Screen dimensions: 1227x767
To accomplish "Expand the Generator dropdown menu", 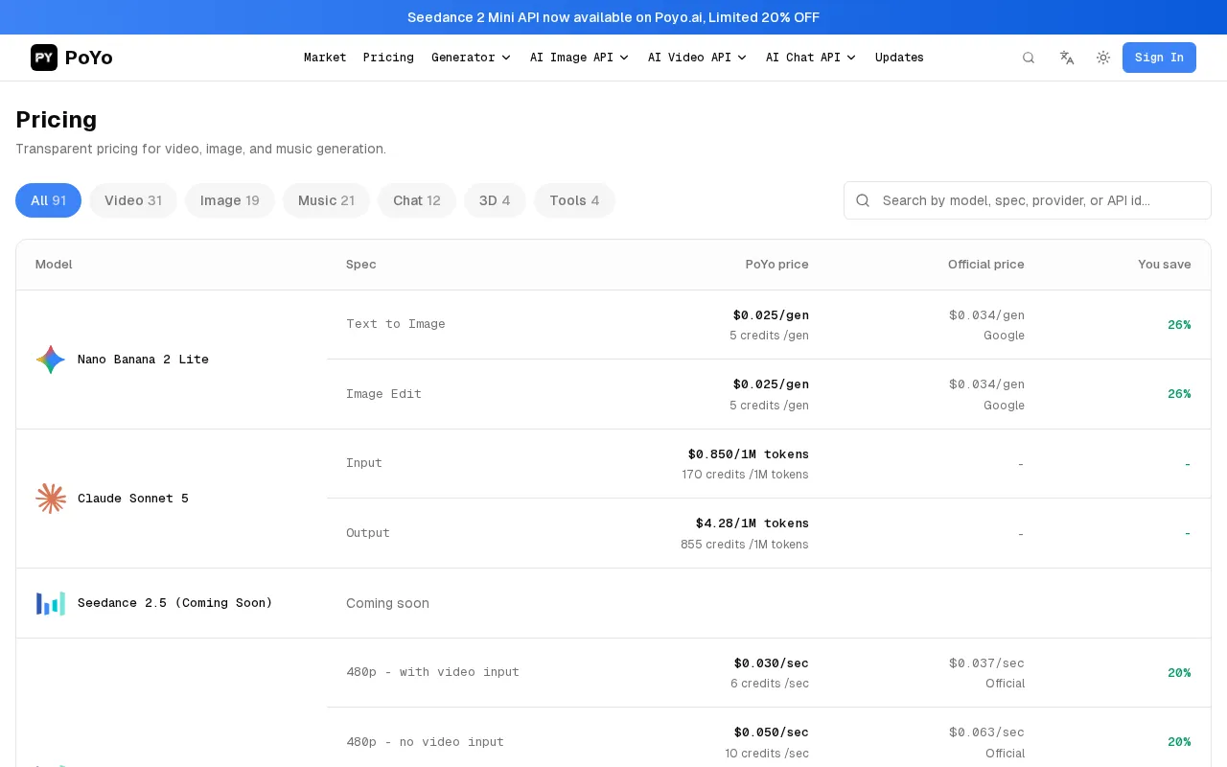I will coord(471,58).
